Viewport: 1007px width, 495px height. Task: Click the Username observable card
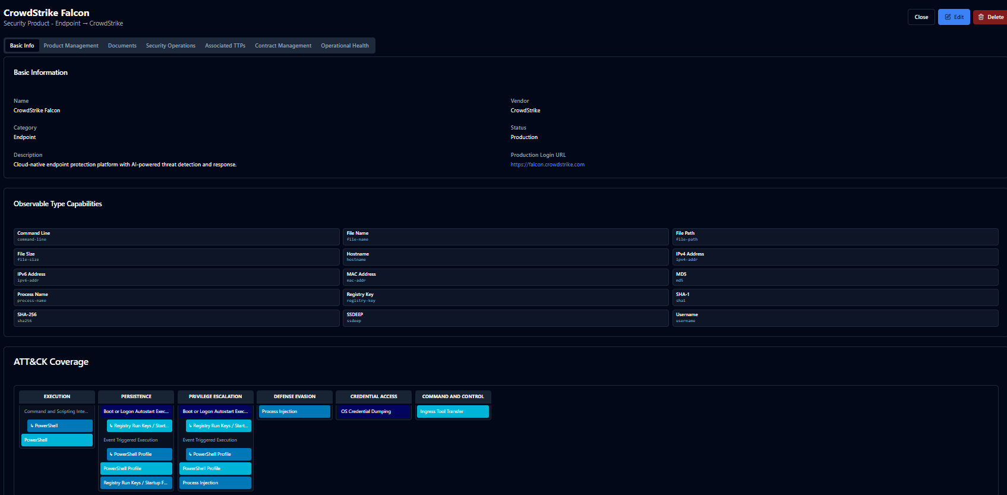pyautogui.click(x=835, y=317)
